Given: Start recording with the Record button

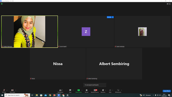Looking at the screenshot, I should pyautogui.click(x=87, y=91).
